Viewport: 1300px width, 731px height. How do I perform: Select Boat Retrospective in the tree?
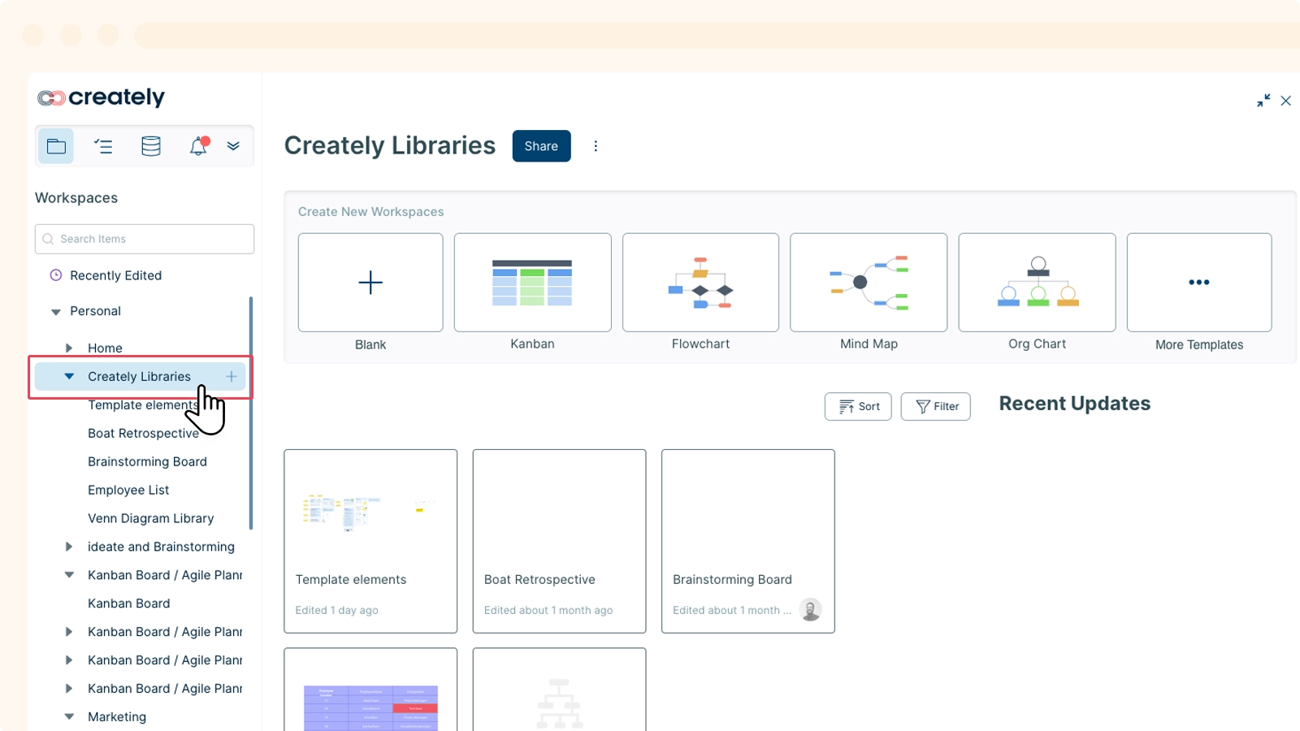click(143, 433)
